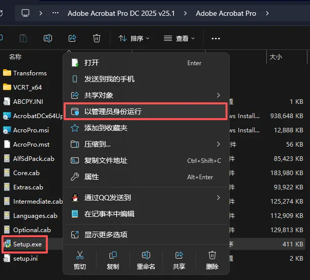Select the Optional.cab file
The image size is (310, 280).
pyautogui.click(x=27, y=230)
